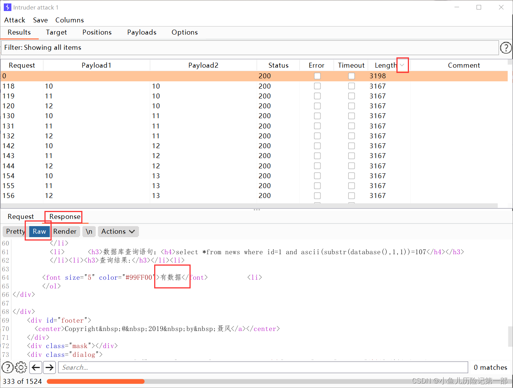Click response line with id="footer" div
The width and height of the screenshot is (513, 388).
(x=59, y=320)
